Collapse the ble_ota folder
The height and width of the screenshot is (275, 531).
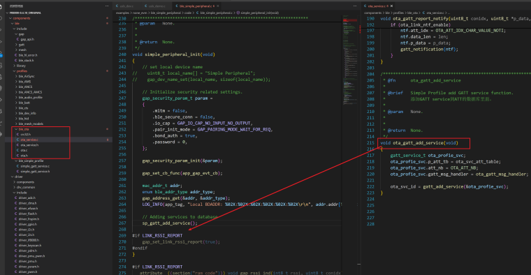(x=23, y=129)
